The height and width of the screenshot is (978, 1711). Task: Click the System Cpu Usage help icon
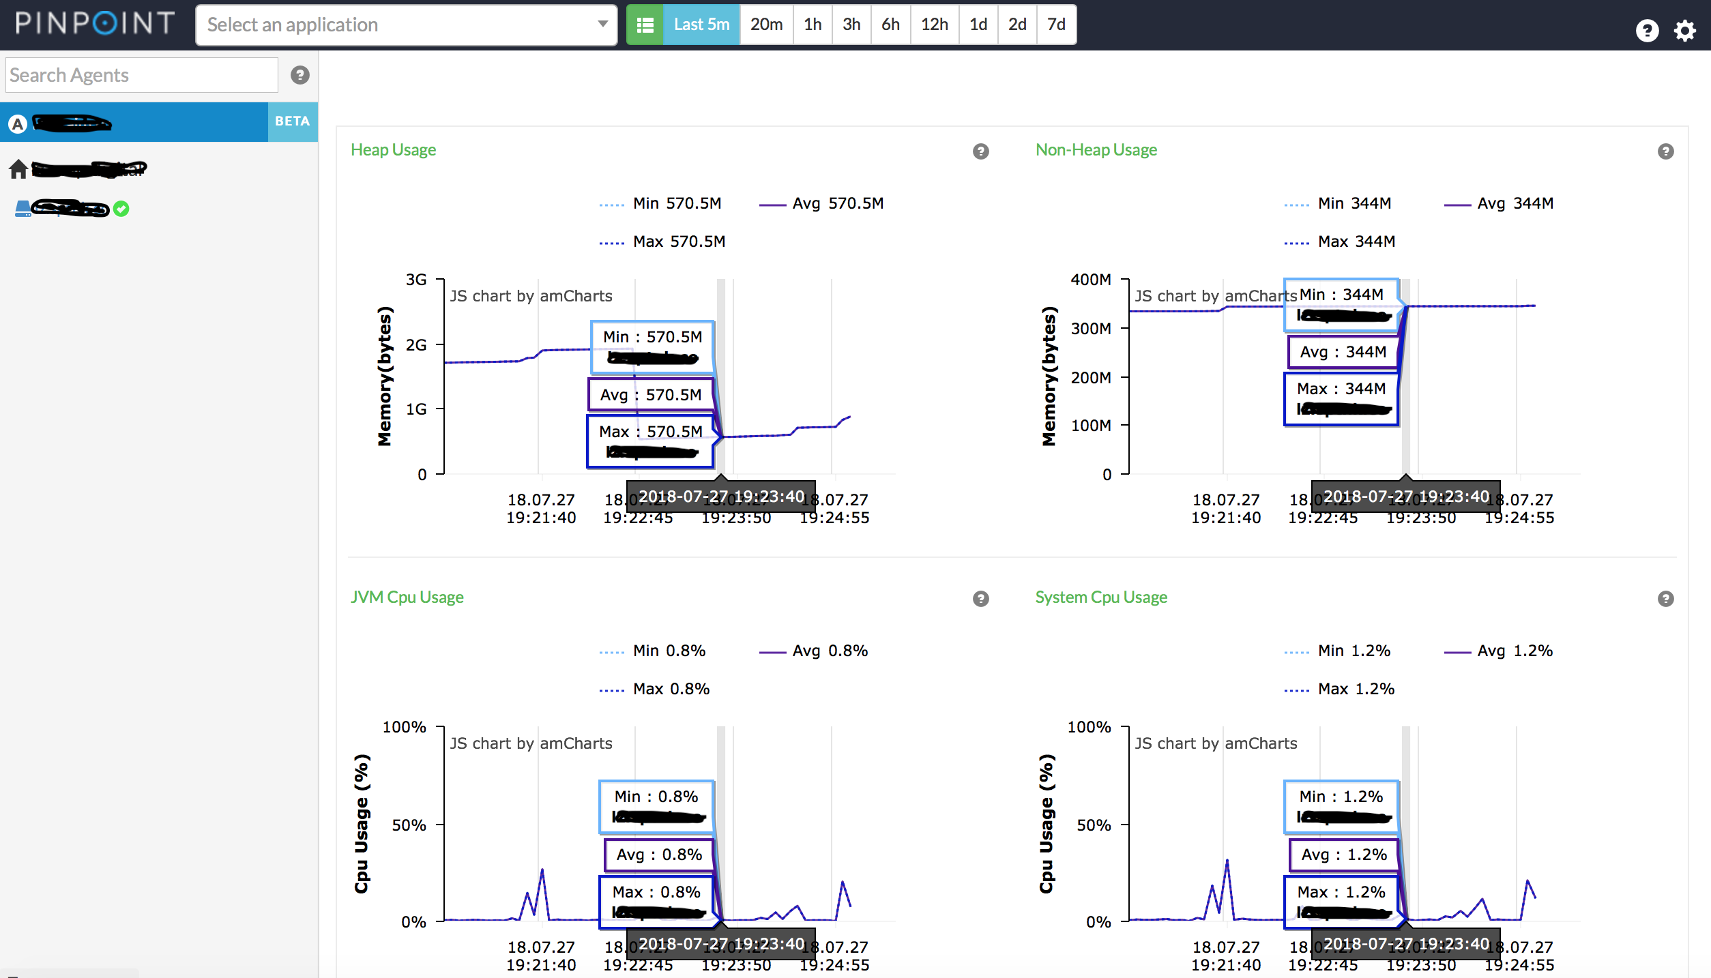point(1665,599)
